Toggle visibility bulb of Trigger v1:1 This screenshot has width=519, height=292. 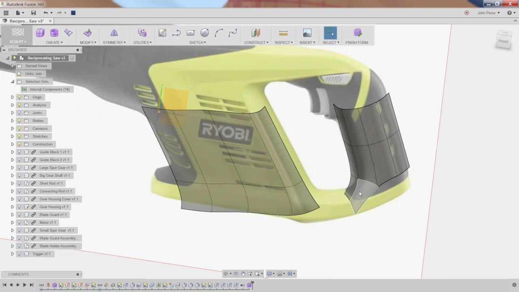(19, 254)
